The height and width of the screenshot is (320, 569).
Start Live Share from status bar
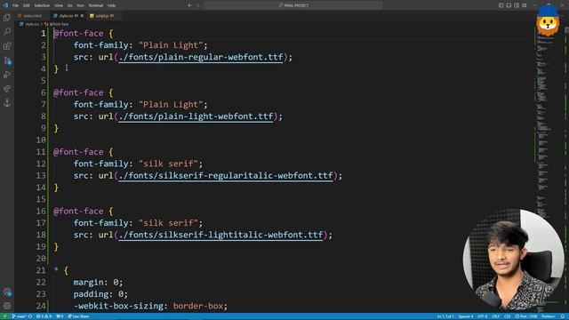pyautogui.click(x=78, y=316)
